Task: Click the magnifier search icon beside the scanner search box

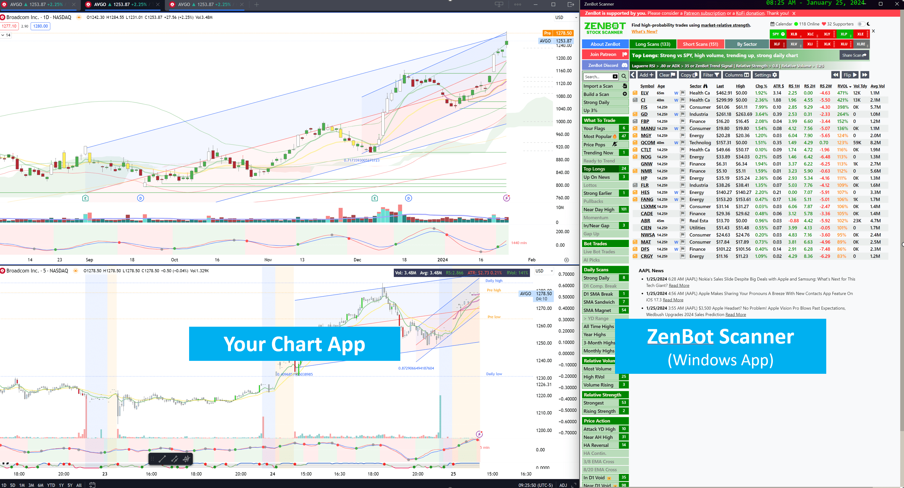Action: (x=624, y=76)
